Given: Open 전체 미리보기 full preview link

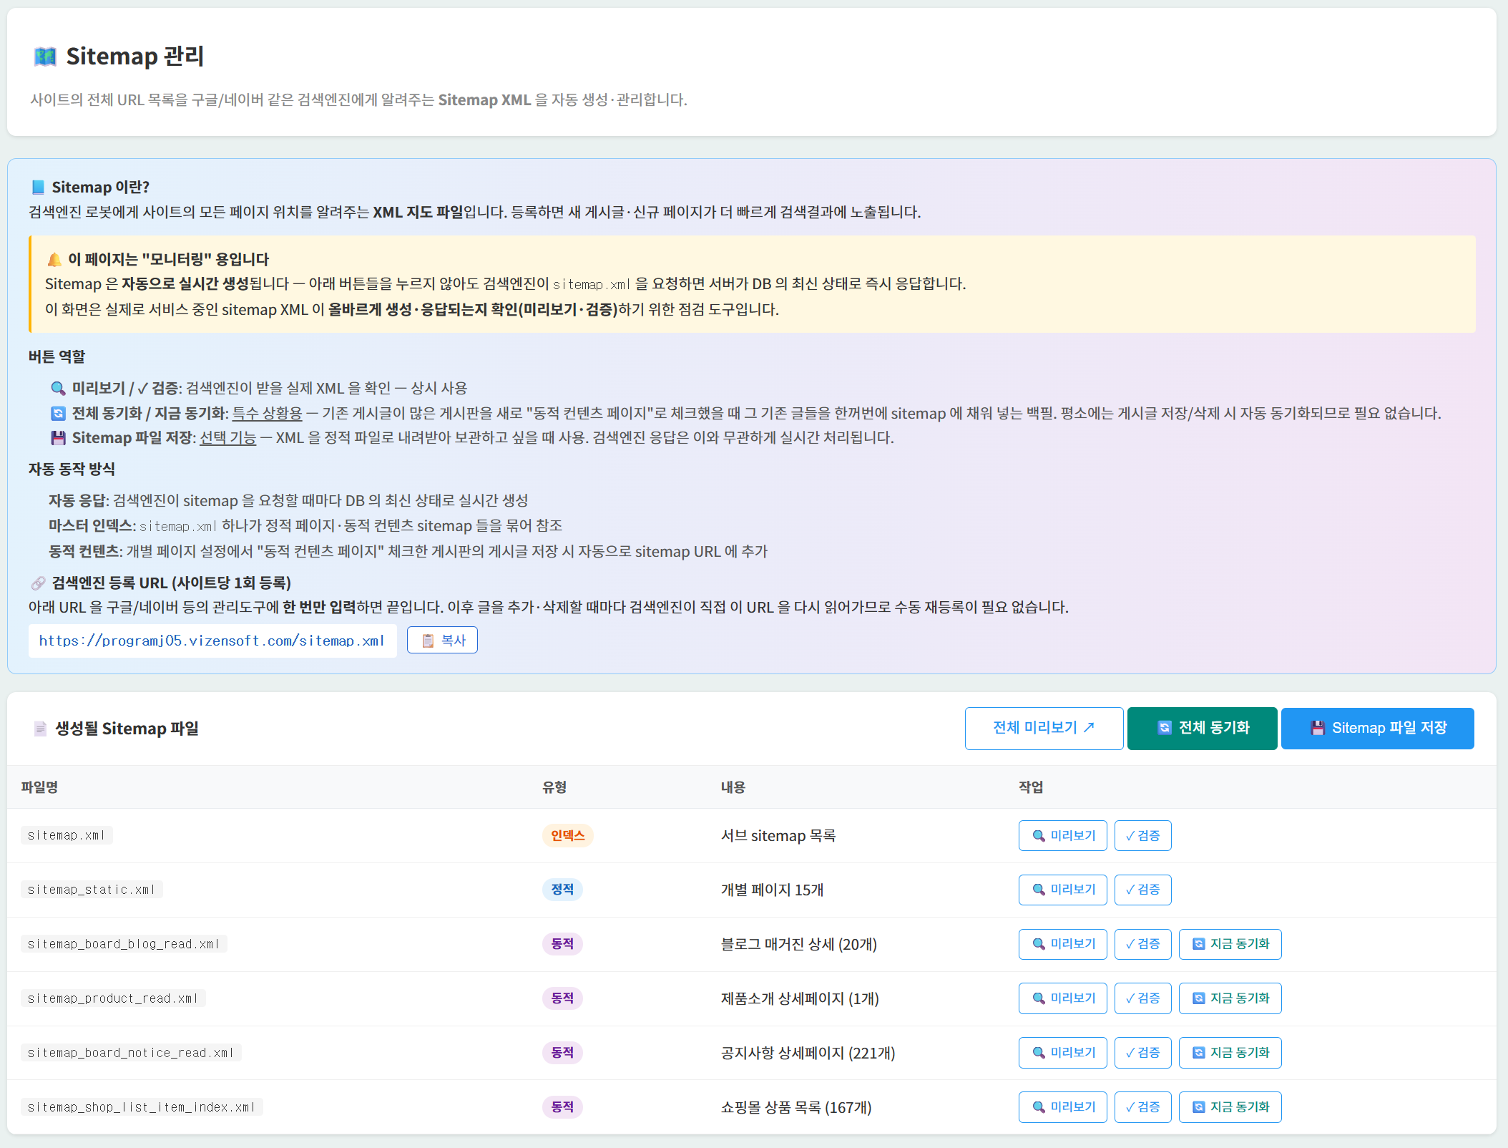Looking at the screenshot, I should pos(1044,729).
